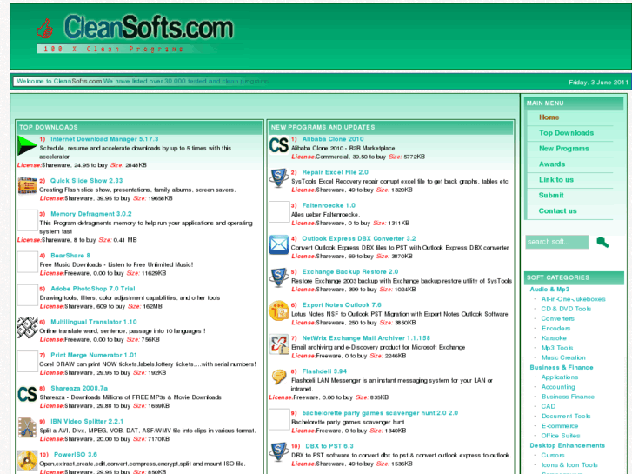Click the DBX to PST shield icon
This screenshot has height=474, width=632.
[279, 451]
